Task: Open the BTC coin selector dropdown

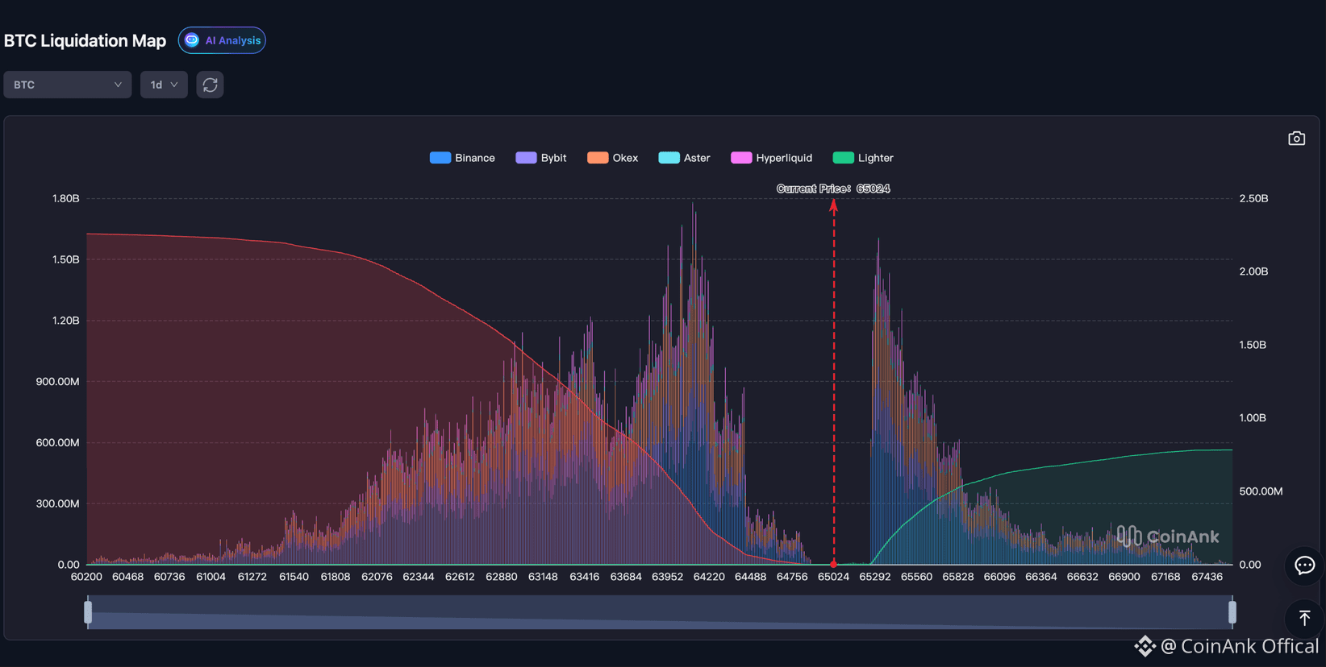Action: click(x=68, y=85)
